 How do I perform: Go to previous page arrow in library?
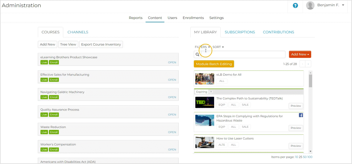point(302,64)
